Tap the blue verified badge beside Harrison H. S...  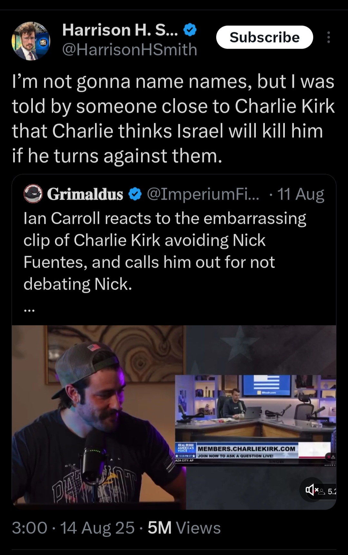[190, 30]
